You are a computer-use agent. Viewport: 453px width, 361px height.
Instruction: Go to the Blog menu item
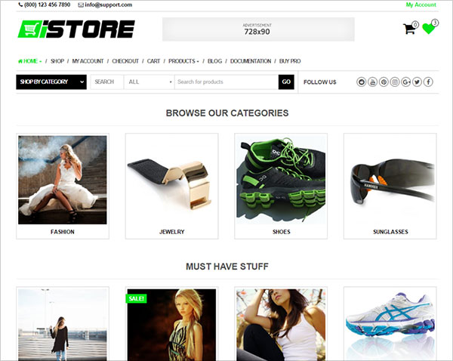(214, 61)
